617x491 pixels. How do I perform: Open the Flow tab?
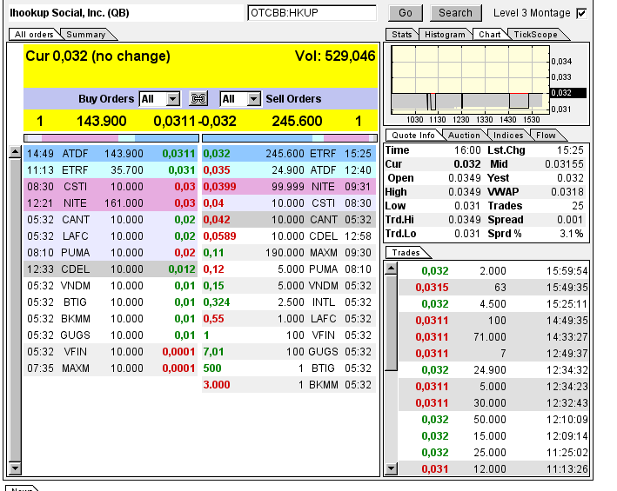click(546, 136)
